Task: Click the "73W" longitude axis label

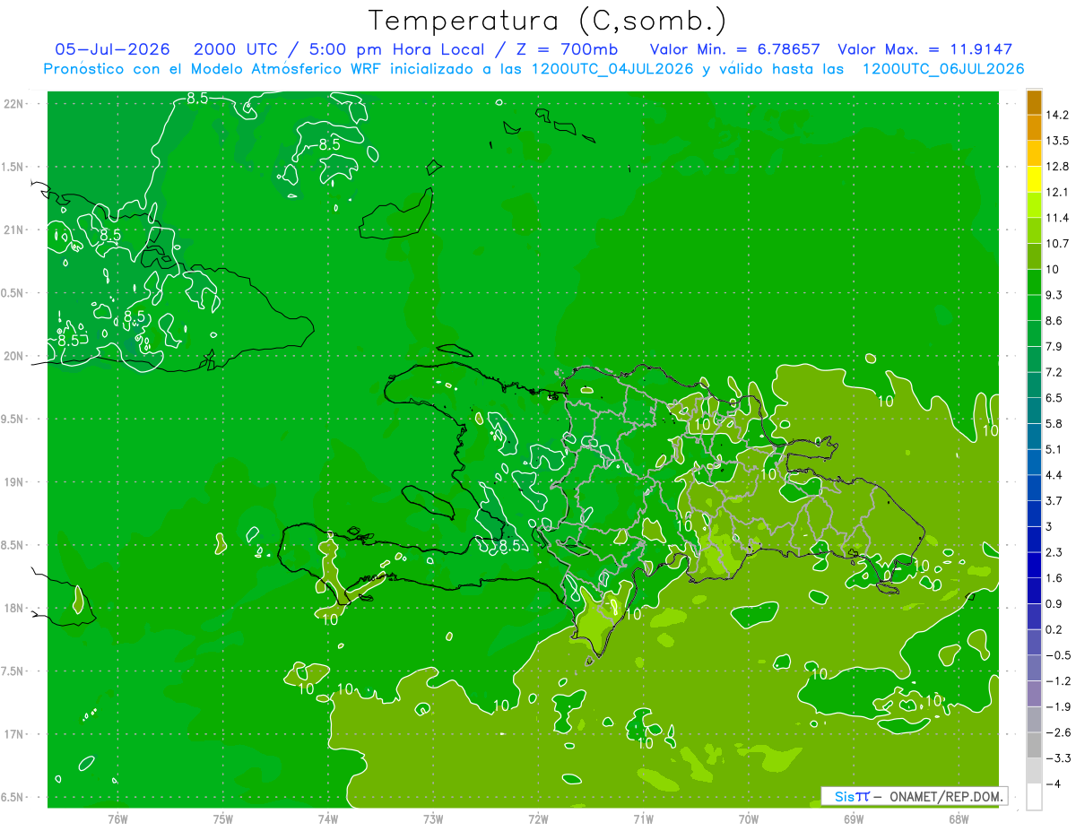Action: click(x=433, y=818)
